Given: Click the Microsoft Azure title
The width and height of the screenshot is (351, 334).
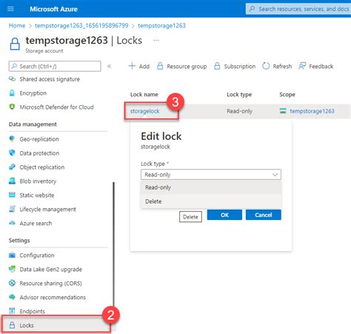Looking at the screenshot, I should [53, 9].
